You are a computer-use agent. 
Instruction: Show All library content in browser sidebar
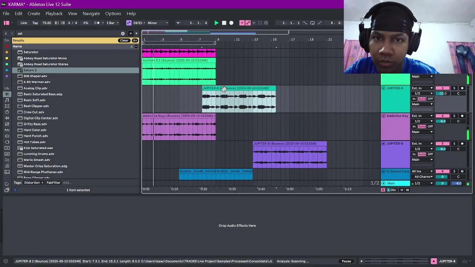[7, 94]
